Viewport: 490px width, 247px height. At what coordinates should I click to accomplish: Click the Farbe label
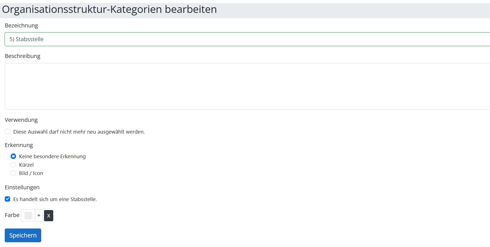pyautogui.click(x=12, y=215)
